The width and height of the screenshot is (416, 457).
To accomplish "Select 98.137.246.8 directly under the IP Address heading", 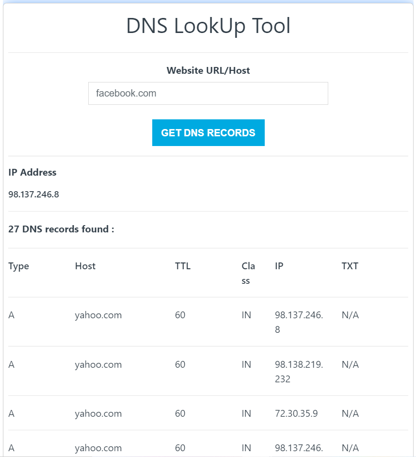I will pyautogui.click(x=33, y=195).
